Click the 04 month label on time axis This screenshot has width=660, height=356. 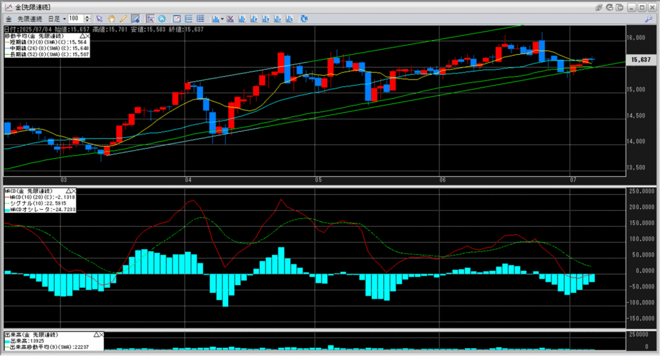click(189, 180)
